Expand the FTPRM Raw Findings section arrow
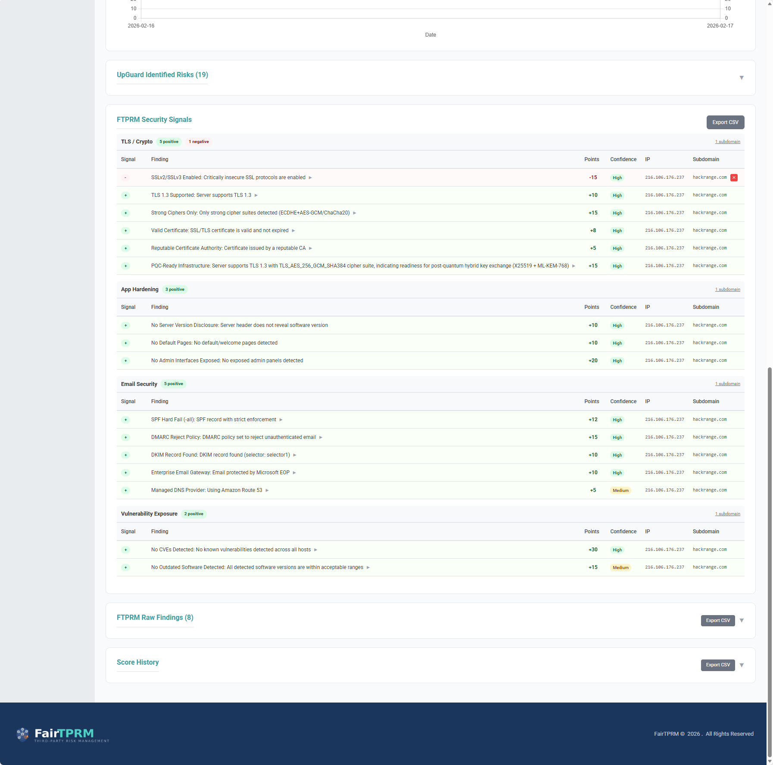 click(x=742, y=621)
